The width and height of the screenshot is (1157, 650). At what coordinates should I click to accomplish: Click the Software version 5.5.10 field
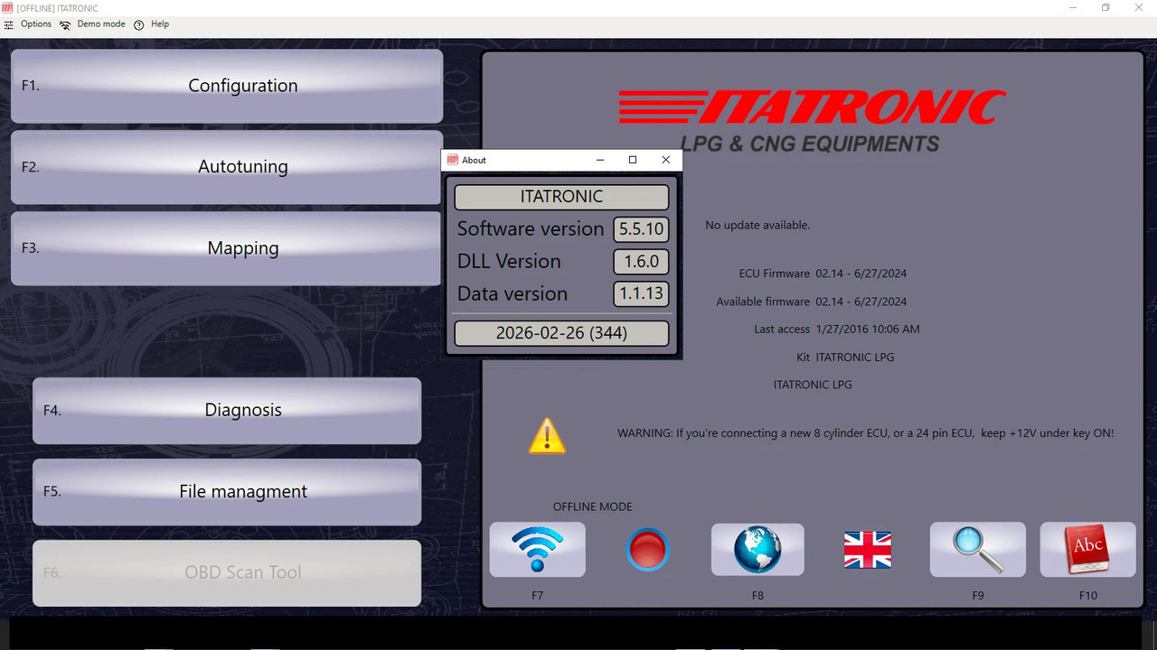coord(641,229)
